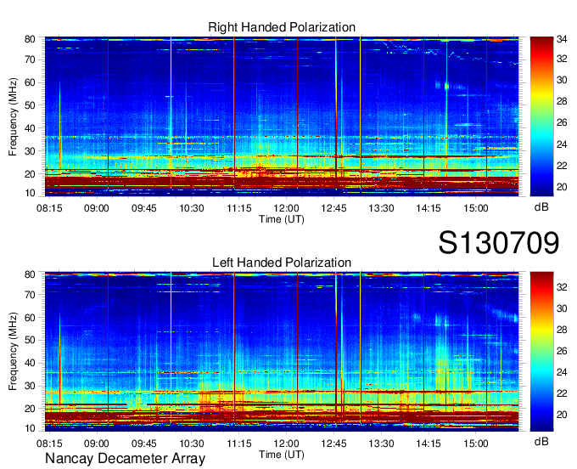The image size is (577, 469).
Task: Click the "20" frequency tick of the Left Handed plot
Action: [30, 409]
